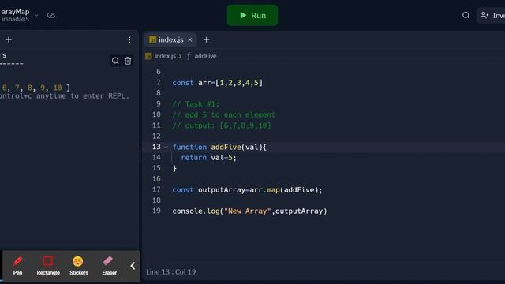Click the Line 13 : Col 19 status
Viewport: 505px width, 284px height.
171,271
